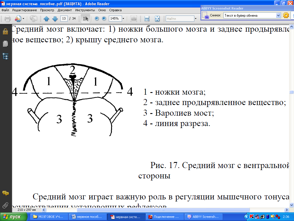This screenshot has height=221, width=294.
Task: Expand hidden tray icons with the arrow
Action: (247, 217)
